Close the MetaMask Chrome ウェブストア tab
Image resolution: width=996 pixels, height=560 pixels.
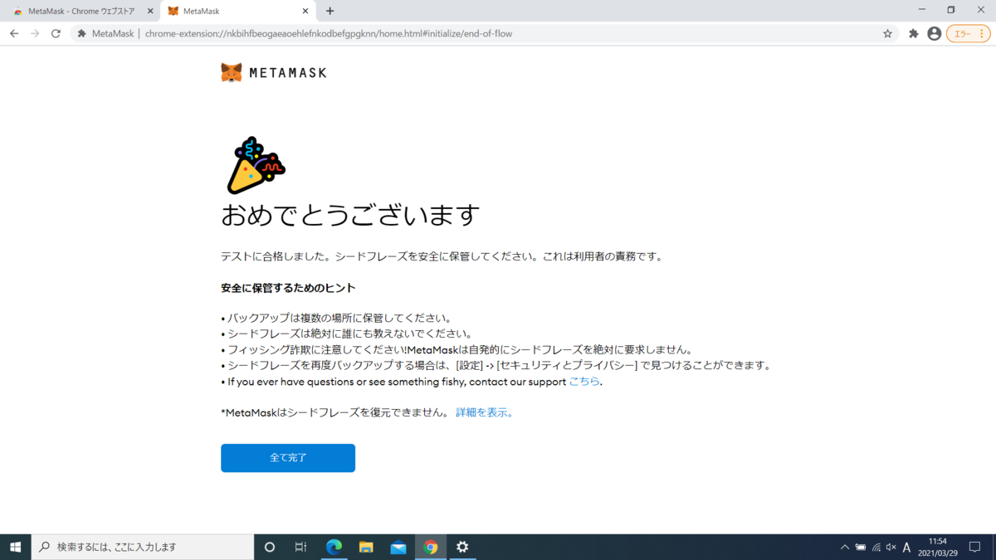click(x=150, y=12)
